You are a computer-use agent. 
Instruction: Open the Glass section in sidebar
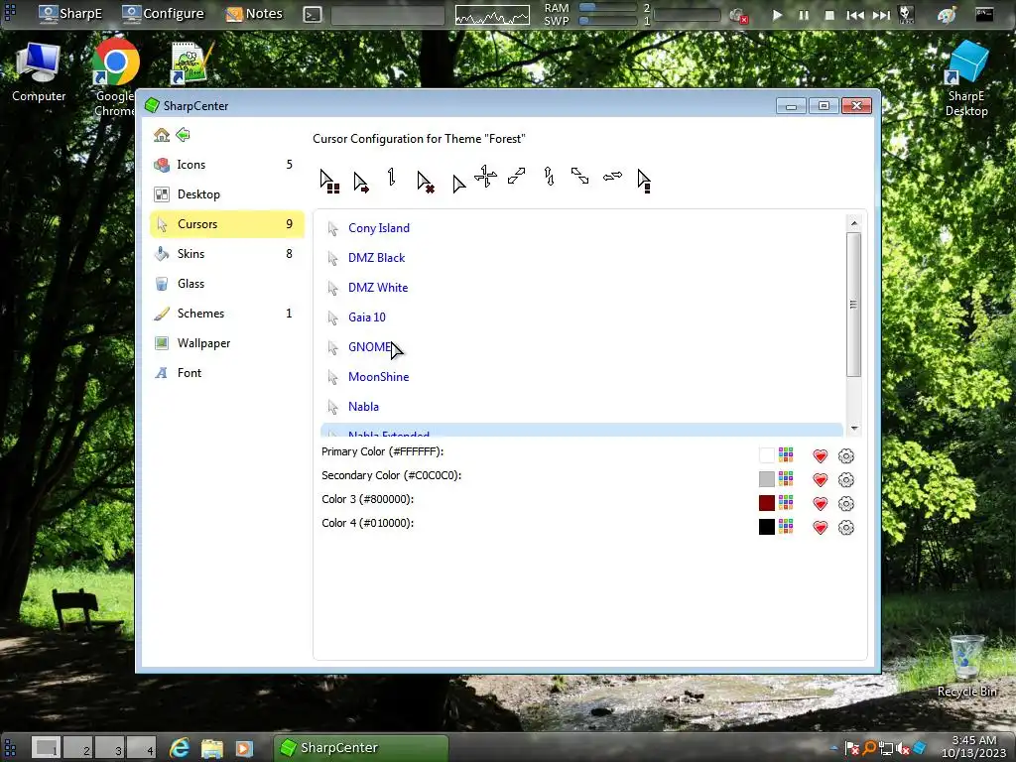pyautogui.click(x=226, y=284)
